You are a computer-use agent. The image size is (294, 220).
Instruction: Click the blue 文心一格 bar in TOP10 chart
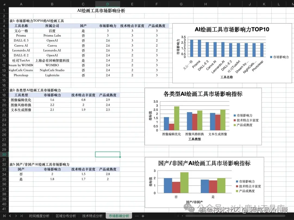(x=192, y=48)
